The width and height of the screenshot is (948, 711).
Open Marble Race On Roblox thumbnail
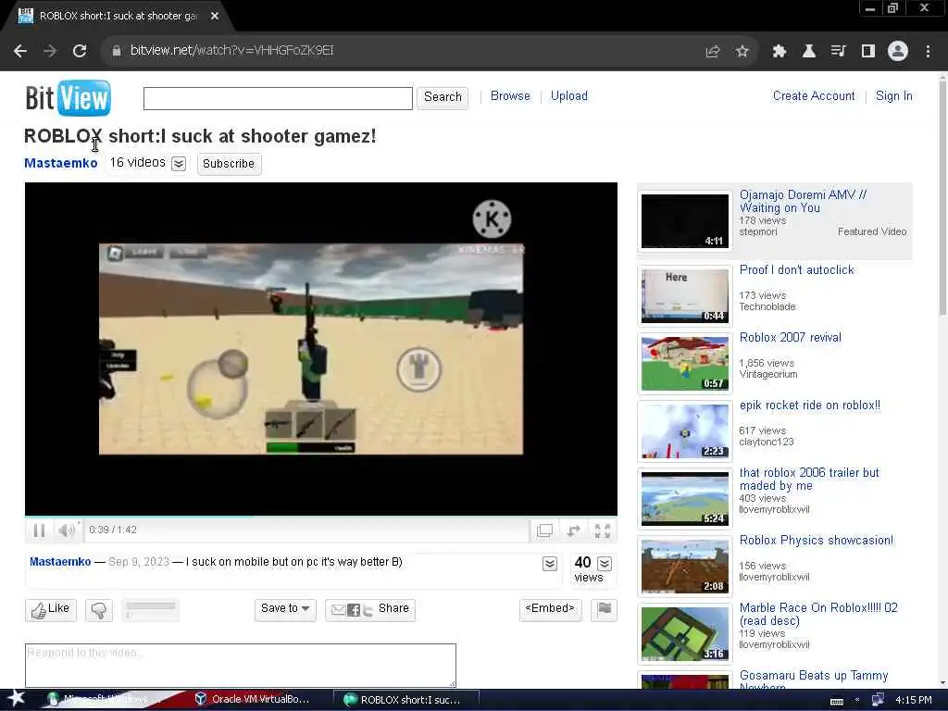tap(685, 633)
